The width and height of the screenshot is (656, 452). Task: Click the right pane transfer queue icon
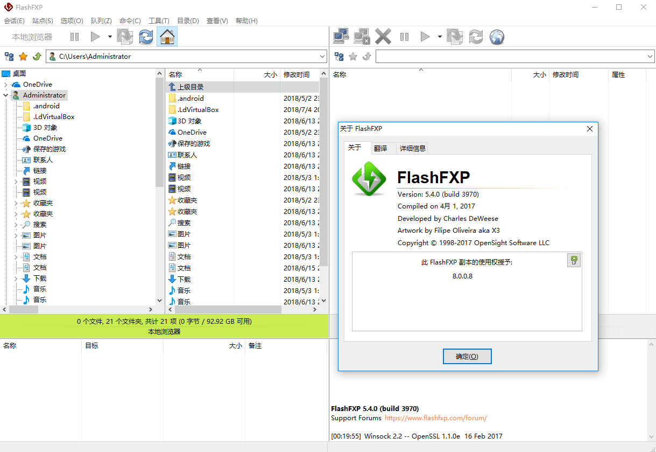pos(455,37)
